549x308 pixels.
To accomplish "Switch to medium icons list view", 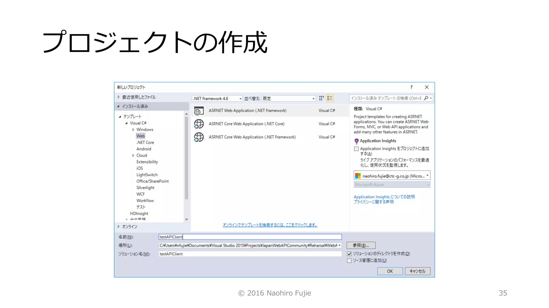I will (330, 98).
